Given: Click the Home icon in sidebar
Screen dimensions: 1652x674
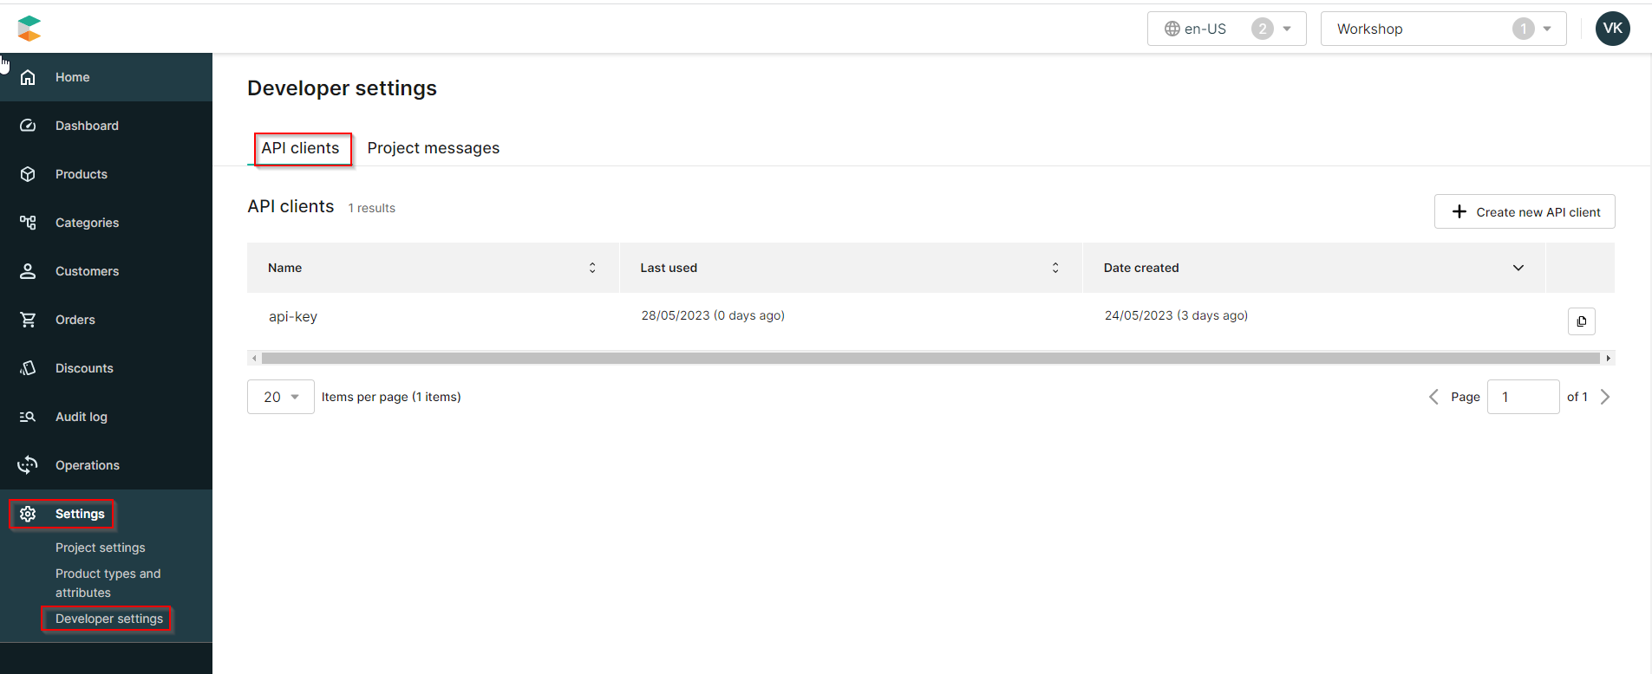Looking at the screenshot, I should tap(28, 77).
